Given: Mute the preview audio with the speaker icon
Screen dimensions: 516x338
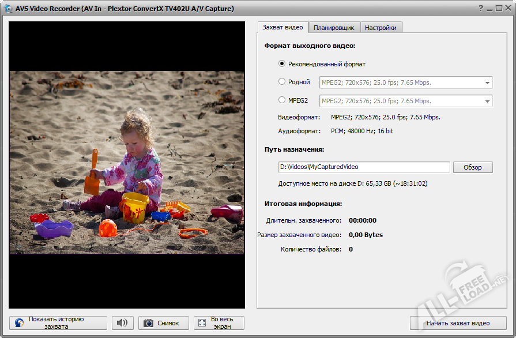Looking at the screenshot, I should coord(122,322).
